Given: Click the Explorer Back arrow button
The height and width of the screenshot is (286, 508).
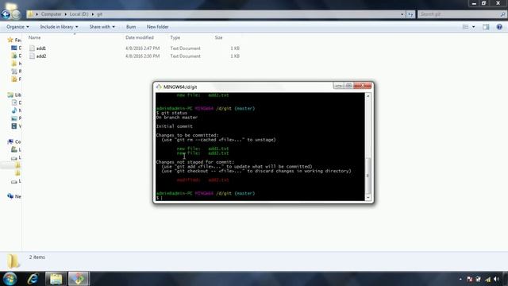Looking at the screenshot, I should [x=6, y=14].
